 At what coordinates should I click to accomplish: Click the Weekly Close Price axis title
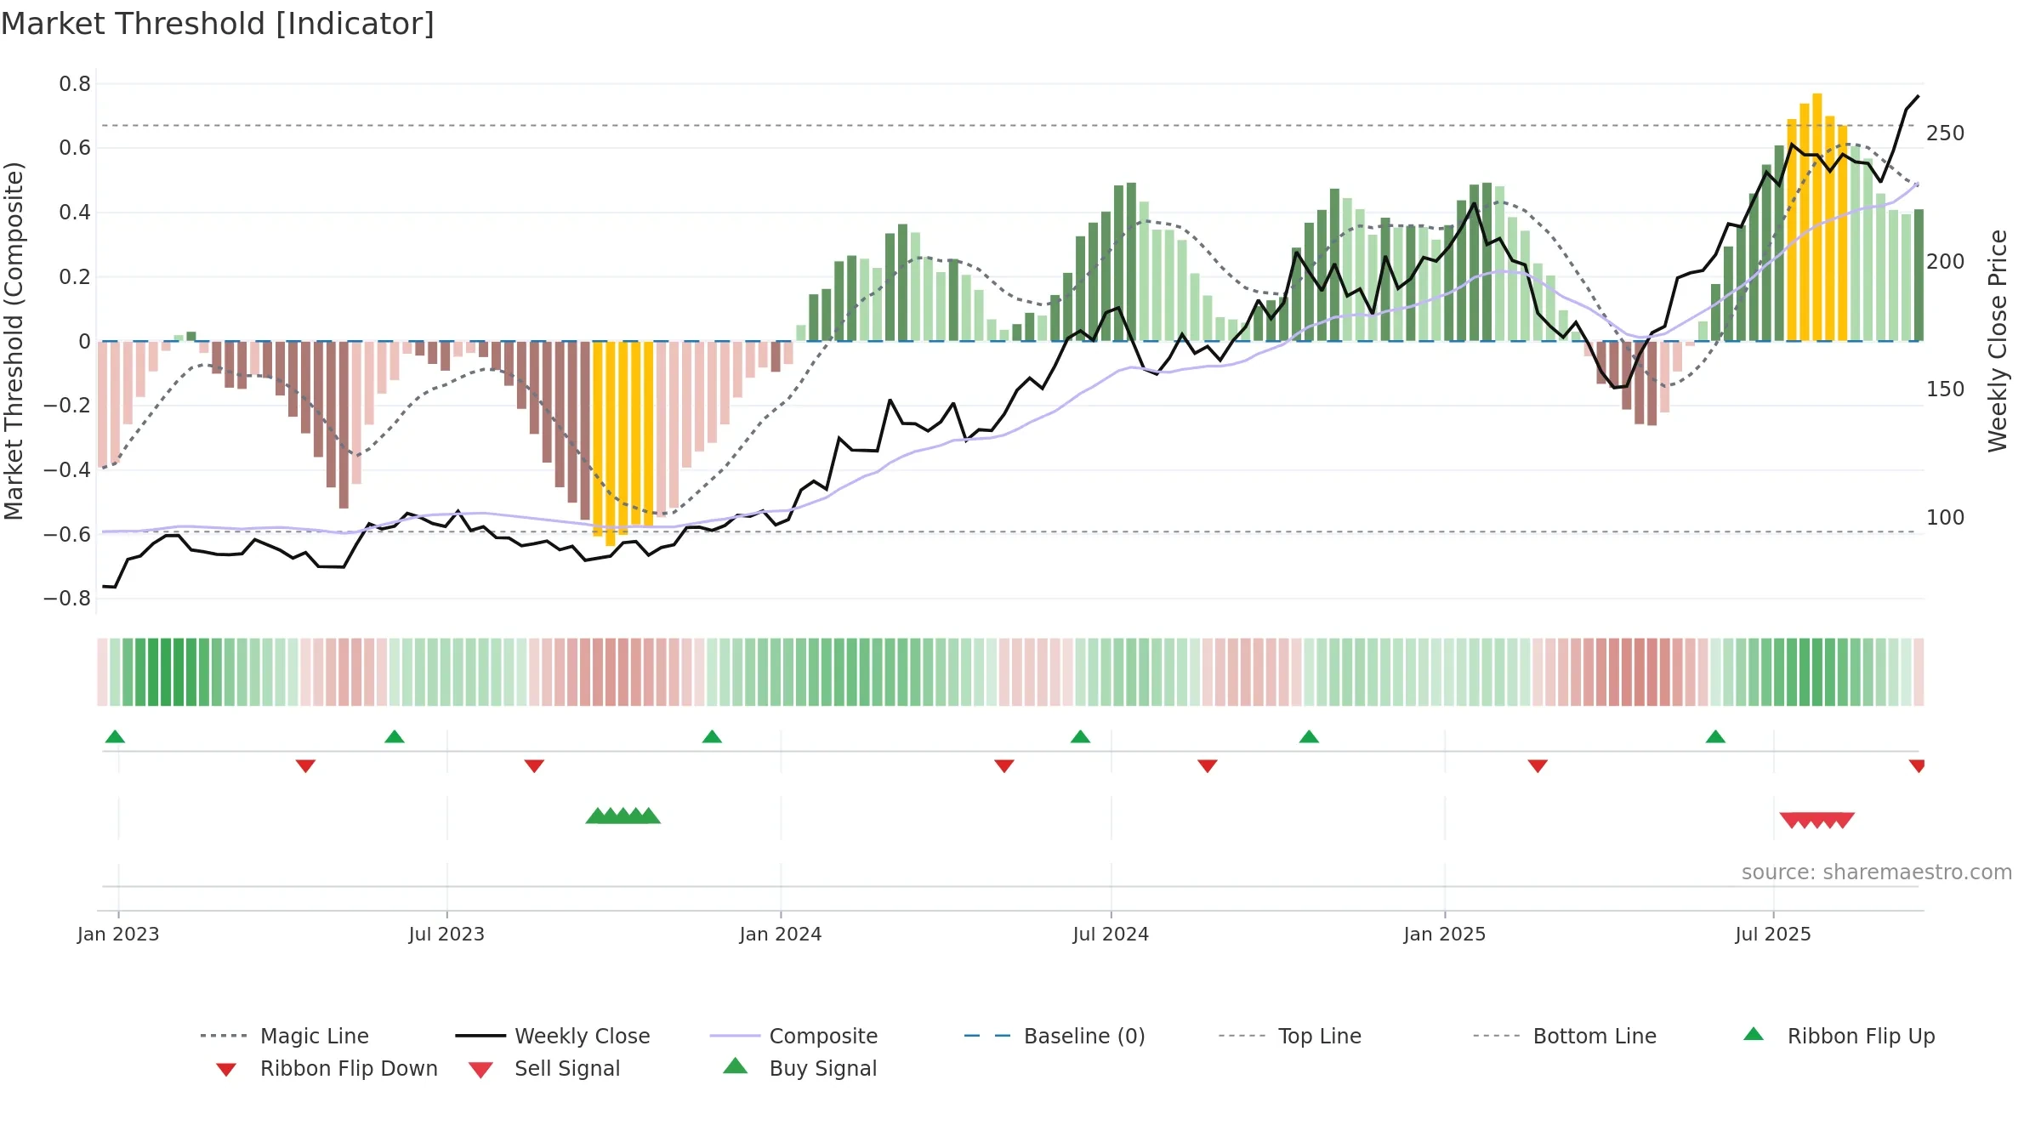click(1998, 340)
